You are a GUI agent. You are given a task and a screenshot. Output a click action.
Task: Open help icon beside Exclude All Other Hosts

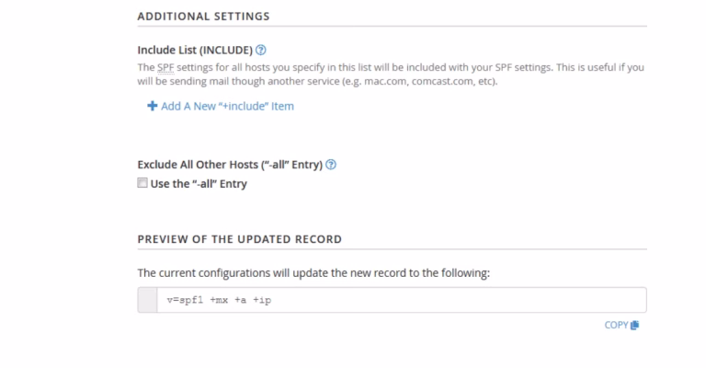point(331,165)
